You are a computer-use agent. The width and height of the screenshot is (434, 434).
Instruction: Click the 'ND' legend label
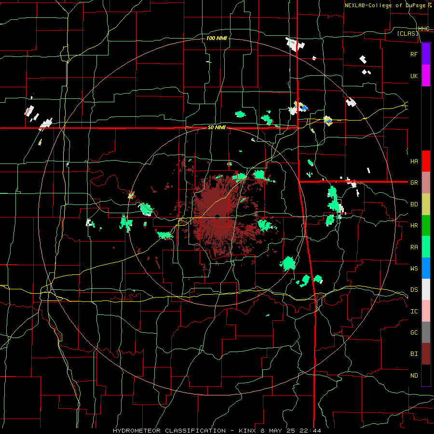(414, 376)
